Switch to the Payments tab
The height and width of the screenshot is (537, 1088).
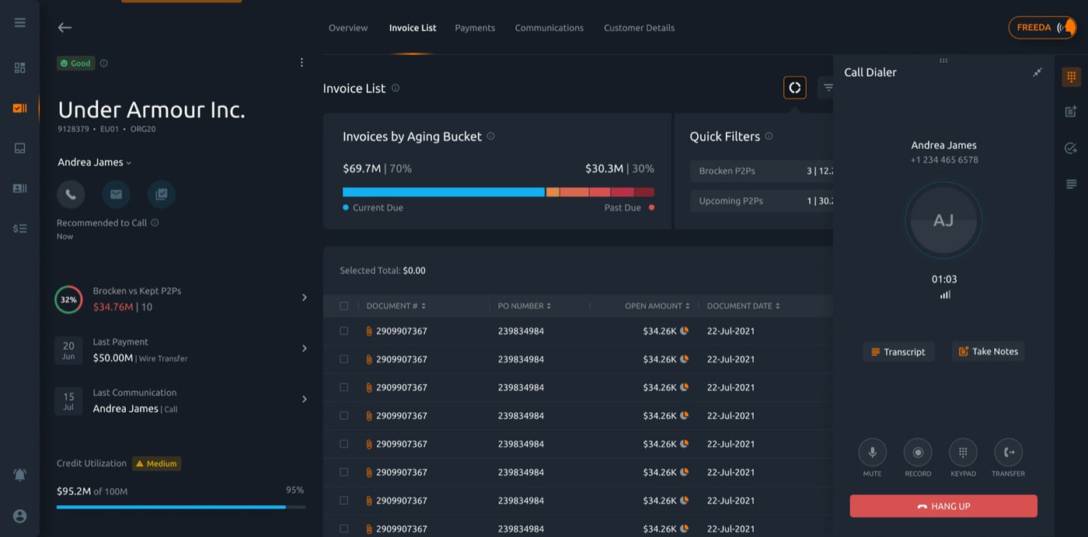(475, 28)
